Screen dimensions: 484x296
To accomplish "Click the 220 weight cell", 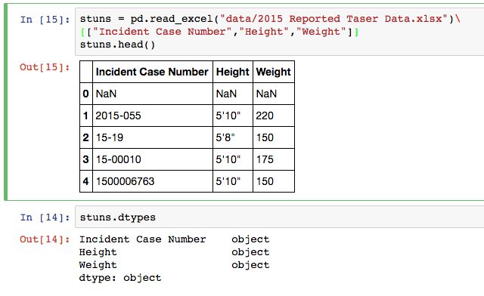I will (x=274, y=116).
